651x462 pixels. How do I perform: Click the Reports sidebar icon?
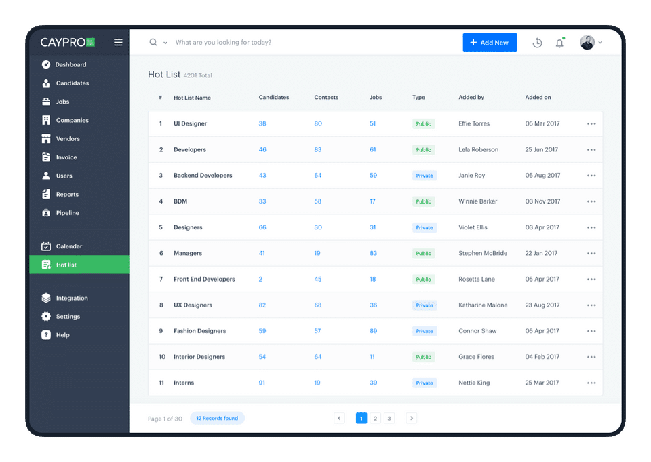pyautogui.click(x=46, y=194)
